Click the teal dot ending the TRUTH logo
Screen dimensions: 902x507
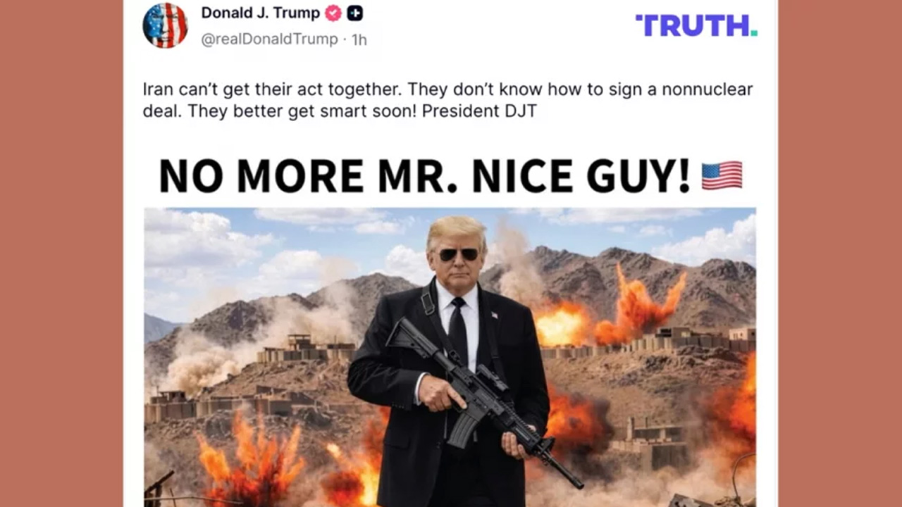(x=754, y=33)
